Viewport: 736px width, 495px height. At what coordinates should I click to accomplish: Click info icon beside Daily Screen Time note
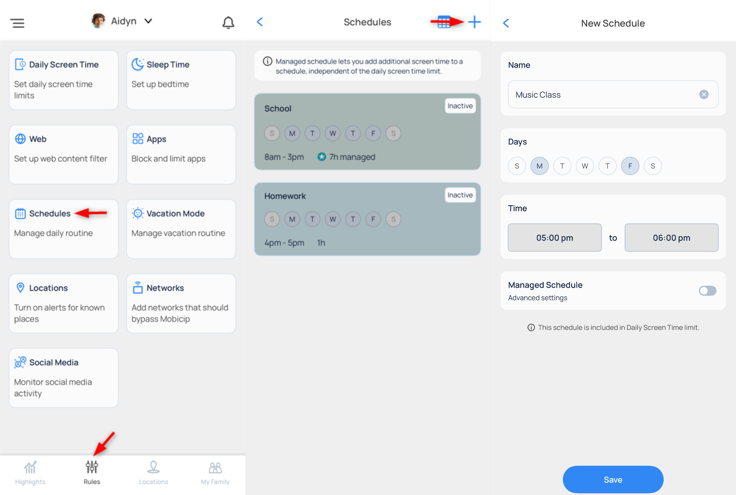point(531,327)
